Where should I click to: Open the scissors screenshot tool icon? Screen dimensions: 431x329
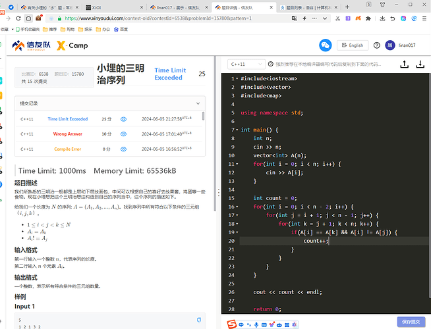[x=337, y=18]
